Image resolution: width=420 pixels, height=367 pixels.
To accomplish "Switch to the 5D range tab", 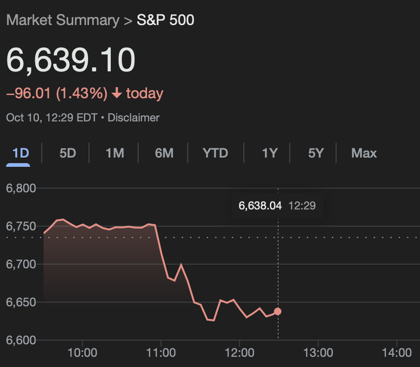I will point(68,153).
